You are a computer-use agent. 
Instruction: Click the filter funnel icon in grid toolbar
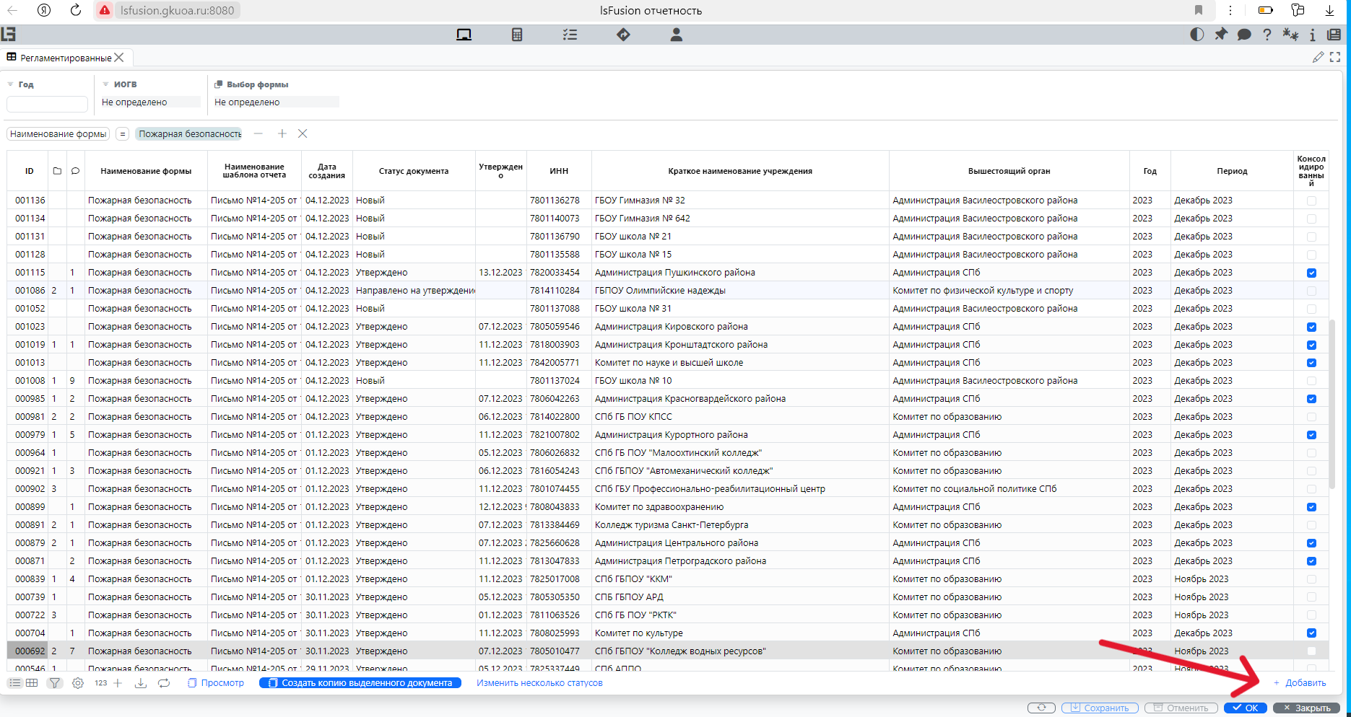coord(54,683)
